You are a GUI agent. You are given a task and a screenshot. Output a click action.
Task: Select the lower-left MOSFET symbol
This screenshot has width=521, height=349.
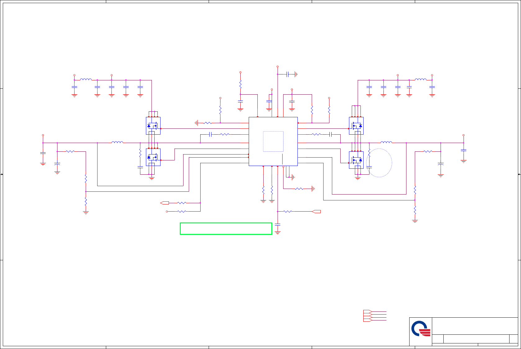[x=153, y=157]
